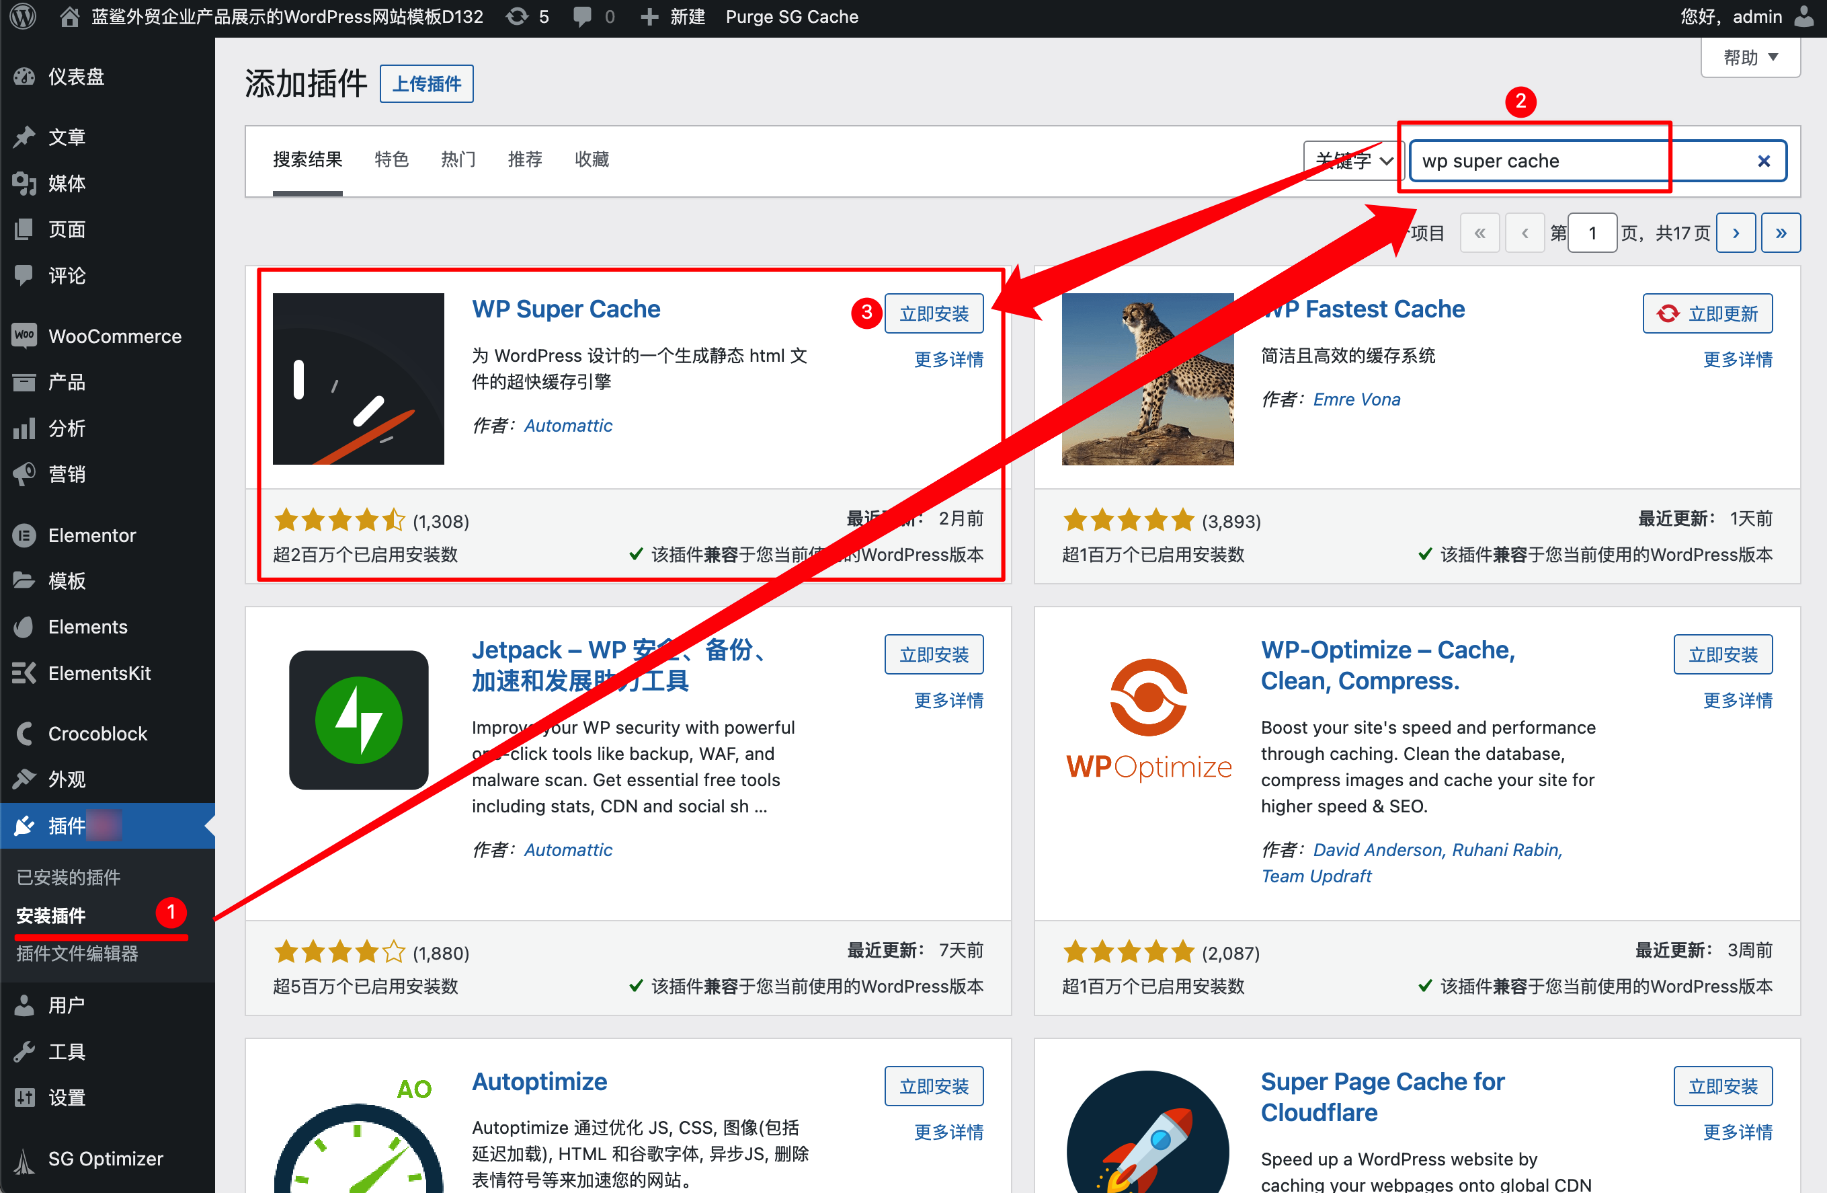Open 更多详情 for WP Fastest Cache

[x=1737, y=360]
